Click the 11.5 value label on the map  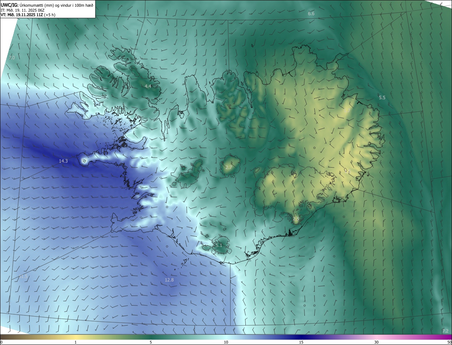pyautogui.click(x=23, y=276)
